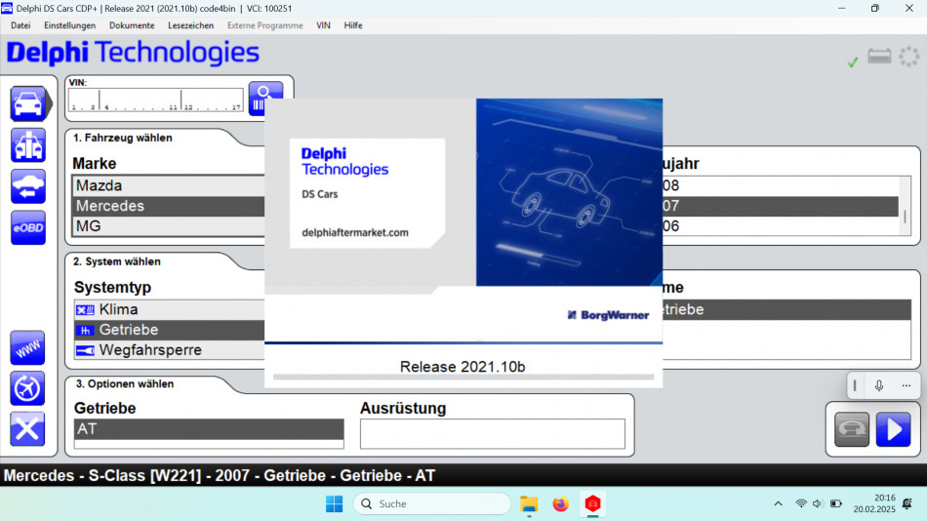Select Mercedes in the Marke list
The height and width of the screenshot is (521, 927).
point(169,206)
